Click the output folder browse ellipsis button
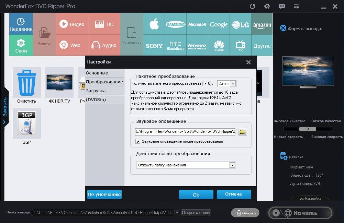The image size is (344, 223). (176, 212)
